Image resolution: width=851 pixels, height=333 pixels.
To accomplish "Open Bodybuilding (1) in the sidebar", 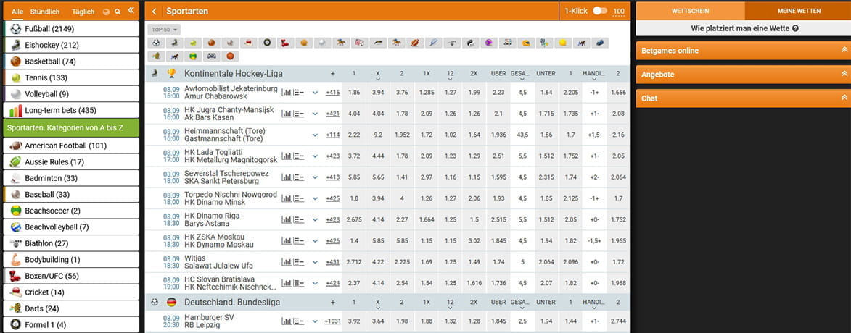I will [72, 259].
